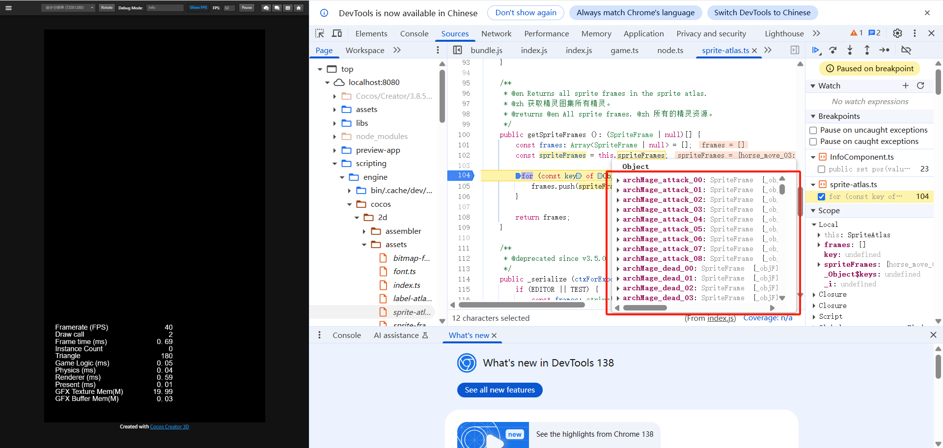Open the Workspace tab in the Sources navigator
Screen dimensions: 943x448
click(365, 50)
